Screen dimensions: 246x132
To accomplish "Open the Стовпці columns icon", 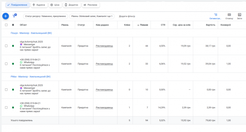I will [229, 16].
